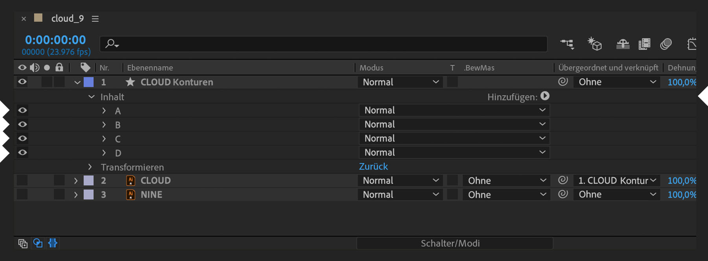Expand layer switches pane icon at bottom-left

[x=23, y=243]
